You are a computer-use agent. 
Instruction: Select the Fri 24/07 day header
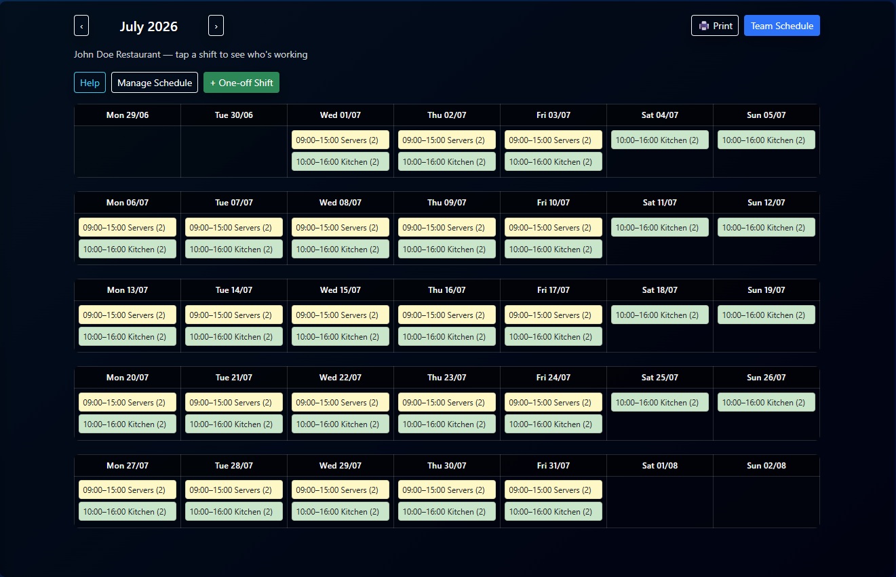click(x=553, y=378)
